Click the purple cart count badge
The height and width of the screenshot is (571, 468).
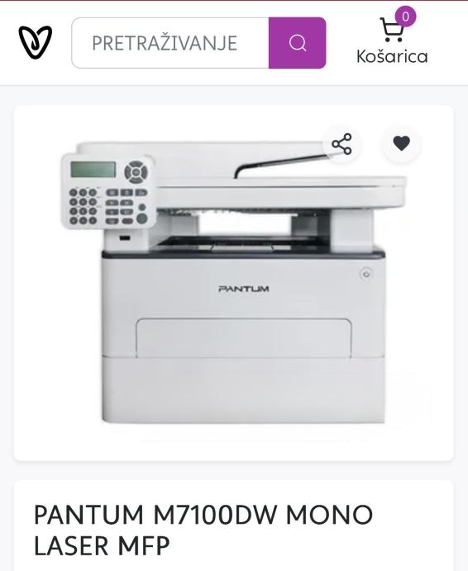pyautogui.click(x=405, y=17)
